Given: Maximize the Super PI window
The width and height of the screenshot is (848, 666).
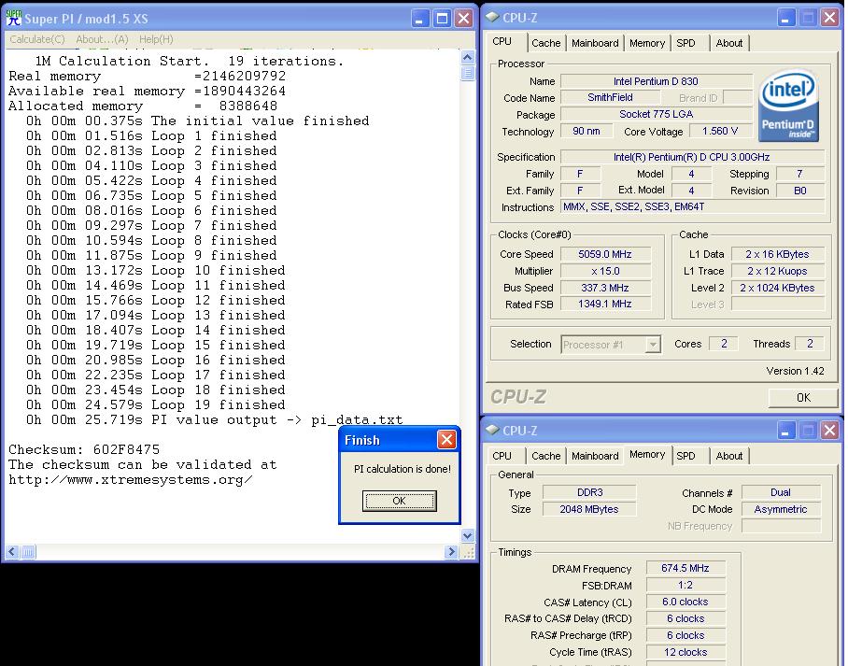Looking at the screenshot, I should [442, 19].
